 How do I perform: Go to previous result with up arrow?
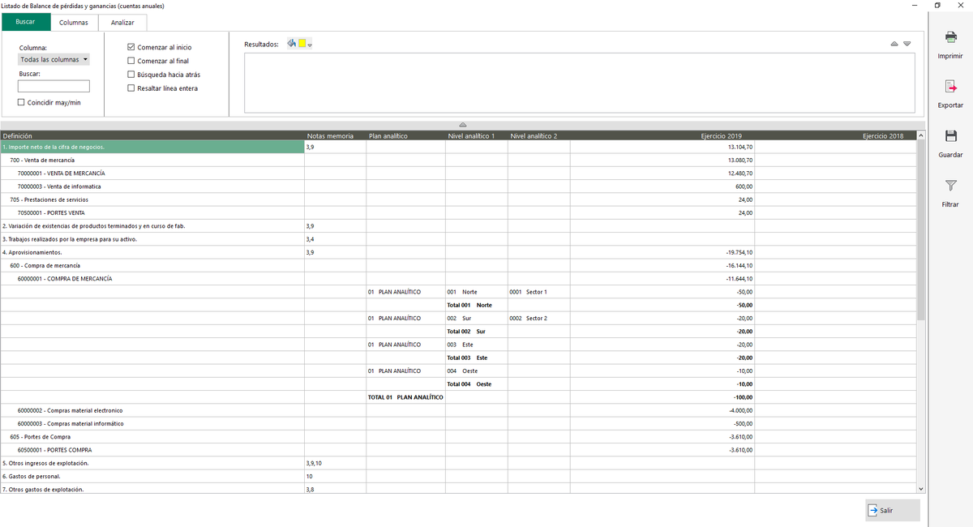894,44
